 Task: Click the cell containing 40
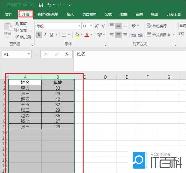[58, 99]
